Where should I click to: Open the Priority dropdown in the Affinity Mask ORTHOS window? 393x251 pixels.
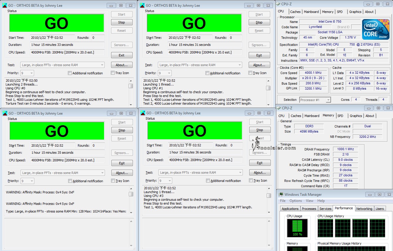[x=27, y=181]
